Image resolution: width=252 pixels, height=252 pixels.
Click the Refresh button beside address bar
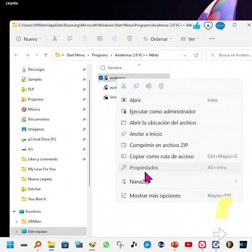tap(196, 55)
